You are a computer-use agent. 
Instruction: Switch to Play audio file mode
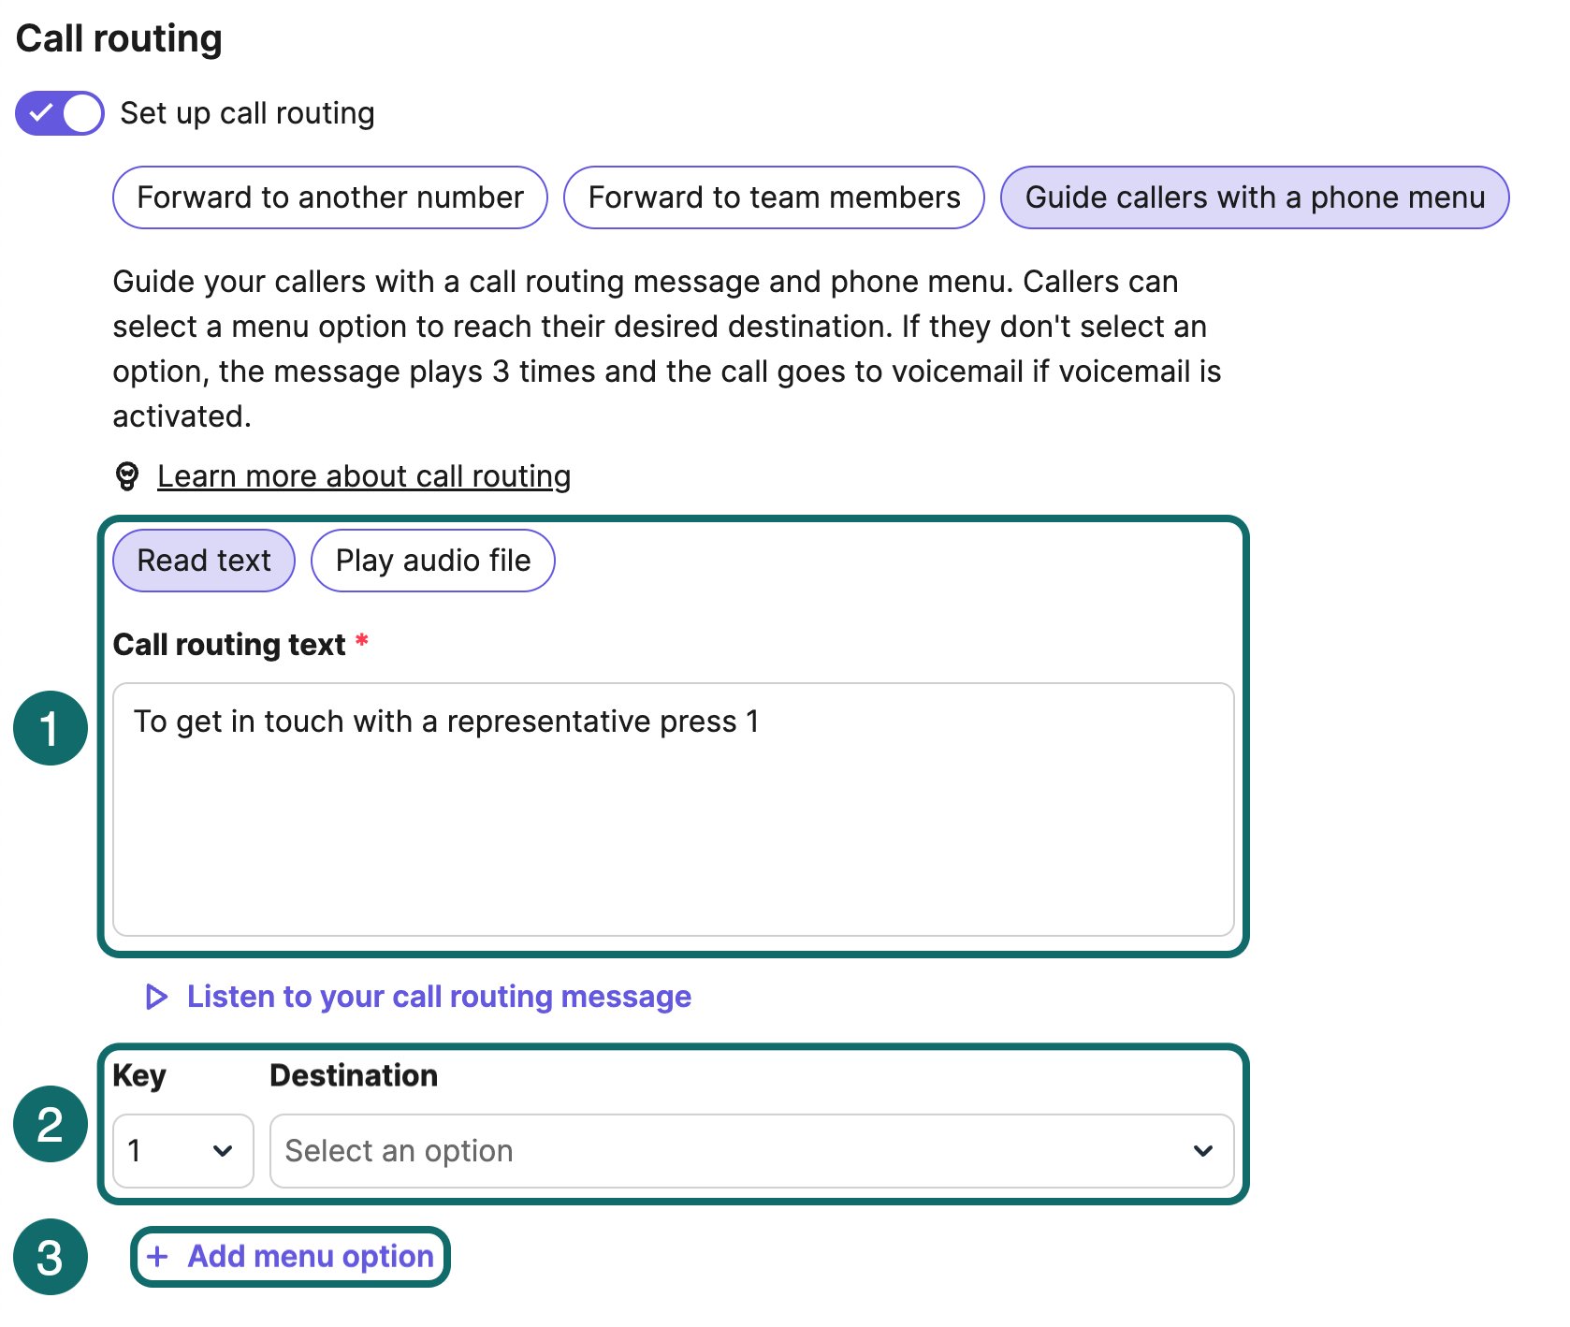tap(432, 561)
